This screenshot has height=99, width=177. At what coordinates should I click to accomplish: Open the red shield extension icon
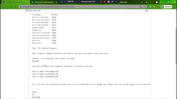(154, 7)
